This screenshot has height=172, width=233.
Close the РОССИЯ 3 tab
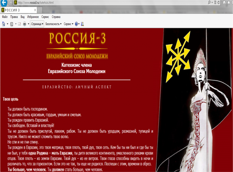click(35, 10)
